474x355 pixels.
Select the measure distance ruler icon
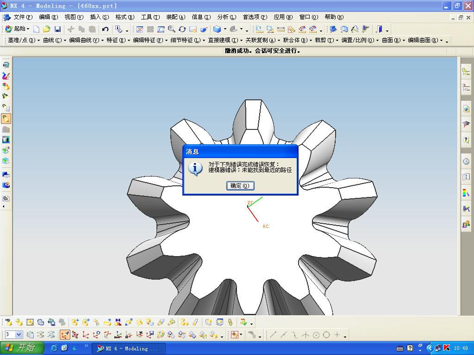[281, 29]
